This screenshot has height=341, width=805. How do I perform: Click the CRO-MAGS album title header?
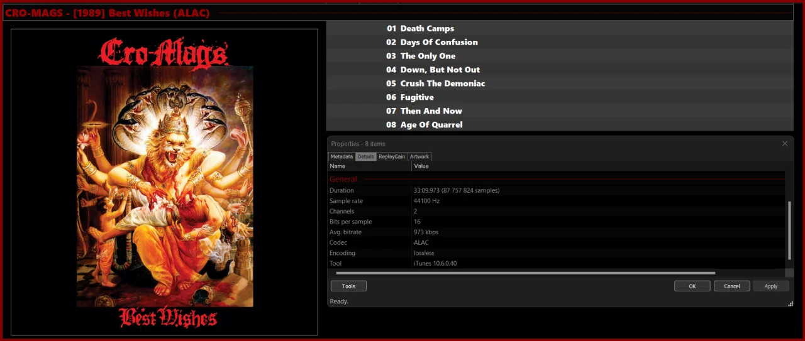[x=108, y=13]
